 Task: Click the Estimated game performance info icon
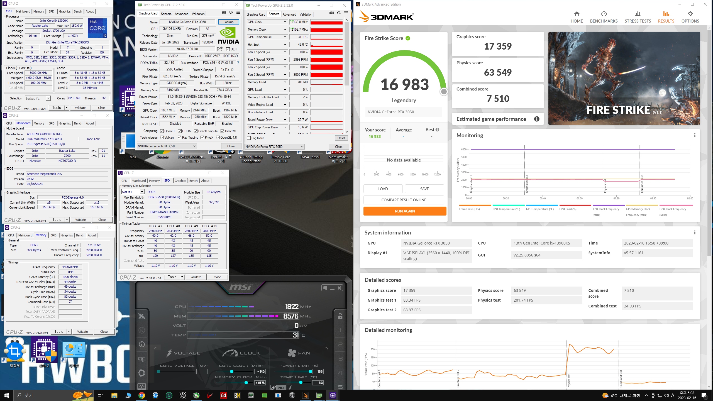[x=537, y=119]
